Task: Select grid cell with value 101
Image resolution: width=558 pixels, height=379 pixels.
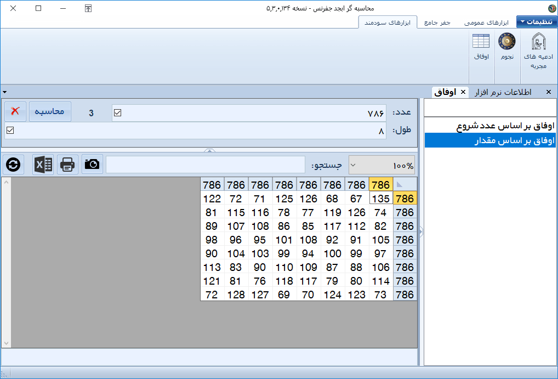Action: pyautogui.click(x=284, y=240)
